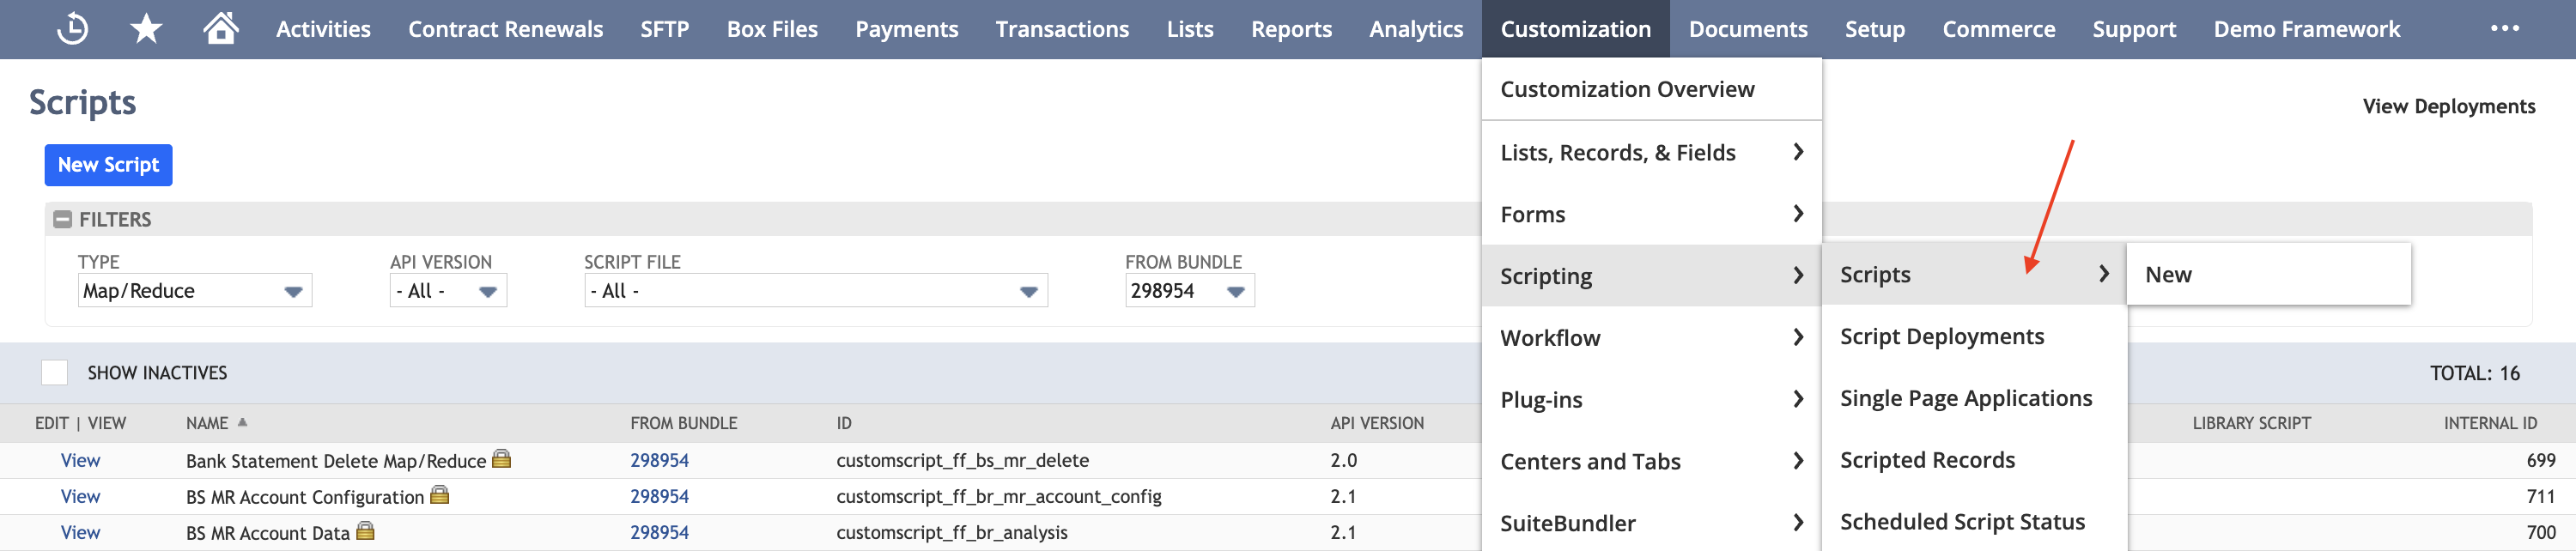2576x551 pixels.
Task: Open the more options ellipsis in navigation bar
Action: pos(2504,29)
